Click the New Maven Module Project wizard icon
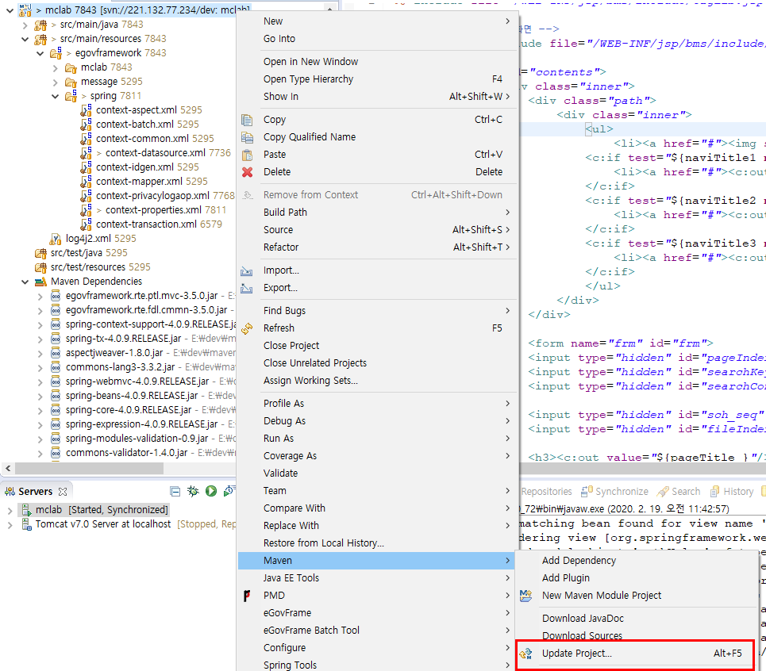Screen dimensions: 766x671 tap(527, 595)
